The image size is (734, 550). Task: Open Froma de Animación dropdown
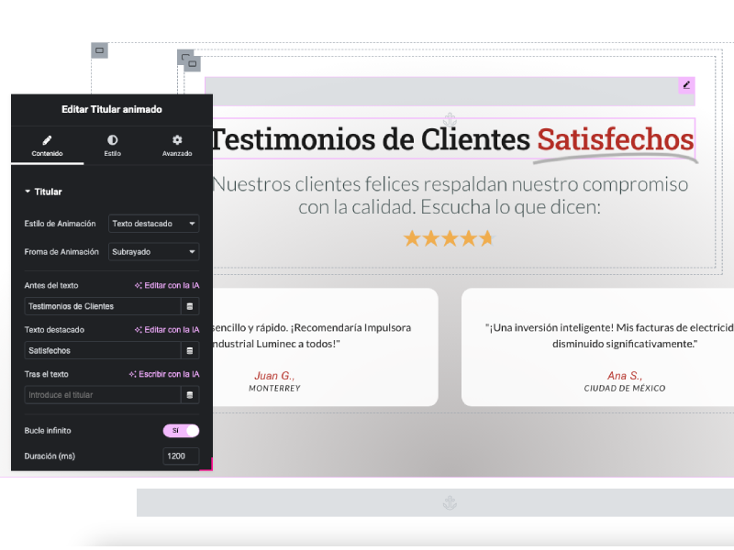point(153,251)
